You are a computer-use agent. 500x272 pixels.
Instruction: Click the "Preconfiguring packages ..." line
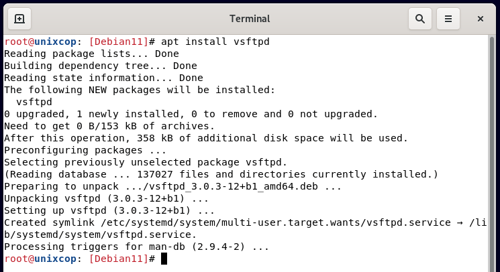click(85, 150)
